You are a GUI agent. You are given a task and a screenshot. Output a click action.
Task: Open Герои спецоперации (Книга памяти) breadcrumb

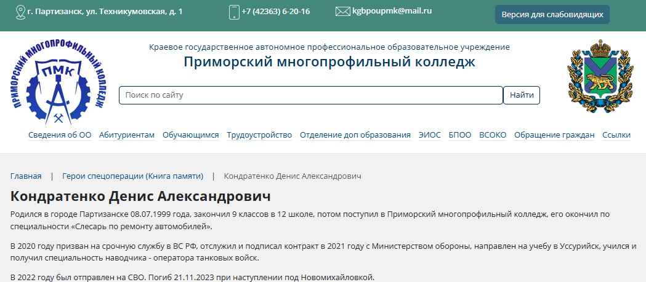(x=132, y=176)
